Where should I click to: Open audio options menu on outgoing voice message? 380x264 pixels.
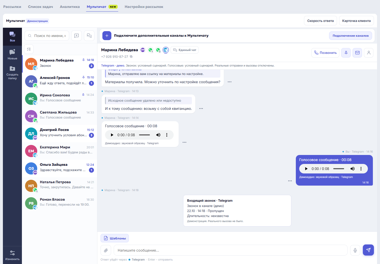point(361,169)
